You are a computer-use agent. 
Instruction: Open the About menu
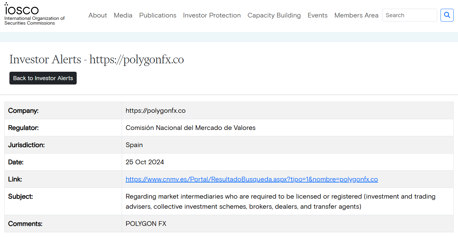(98, 15)
